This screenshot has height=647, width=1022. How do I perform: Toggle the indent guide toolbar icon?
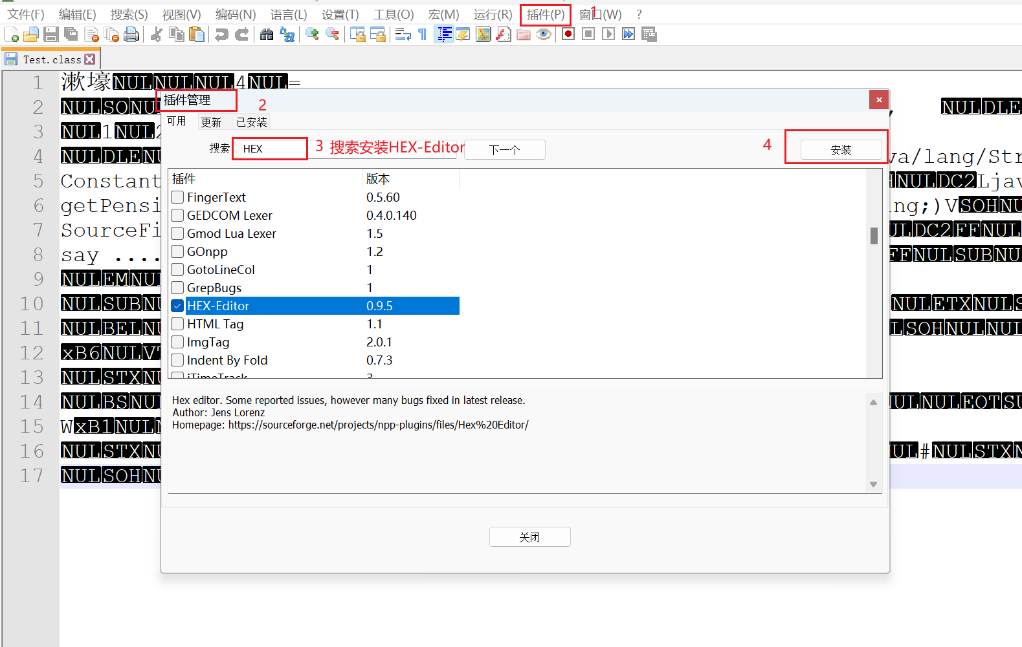coord(444,34)
